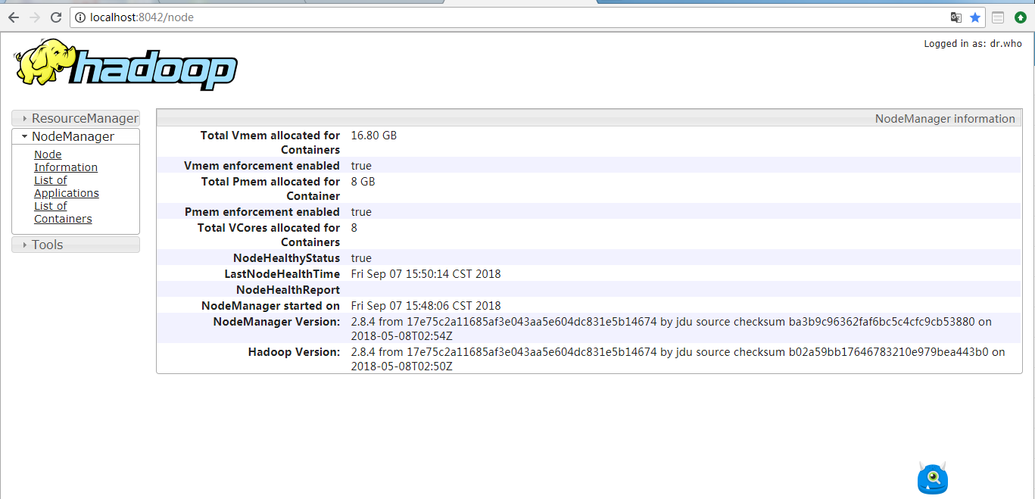This screenshot has width=1035, height=499.
Task: Click the 16.80 GB Vmem value
Action: [x=374, y=136]
